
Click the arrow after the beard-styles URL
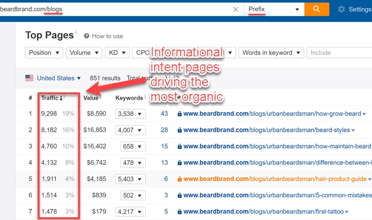[x=353, y=130]
